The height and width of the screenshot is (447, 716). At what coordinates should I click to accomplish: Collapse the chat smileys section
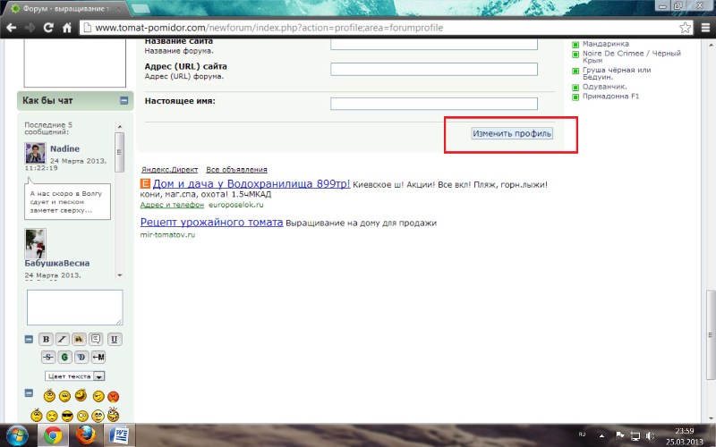coord(29,393)
